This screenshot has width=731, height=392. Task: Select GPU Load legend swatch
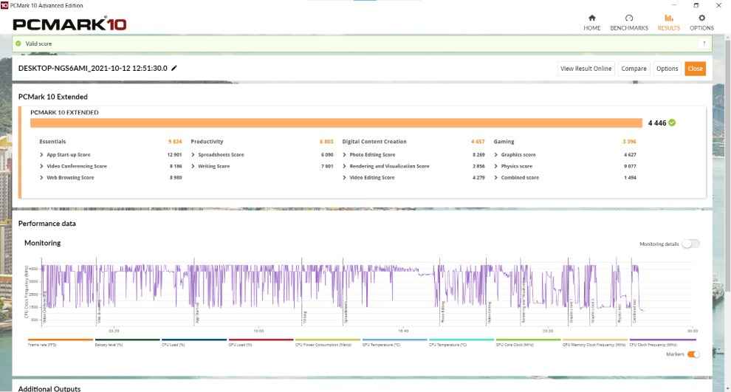click(261, 340)
